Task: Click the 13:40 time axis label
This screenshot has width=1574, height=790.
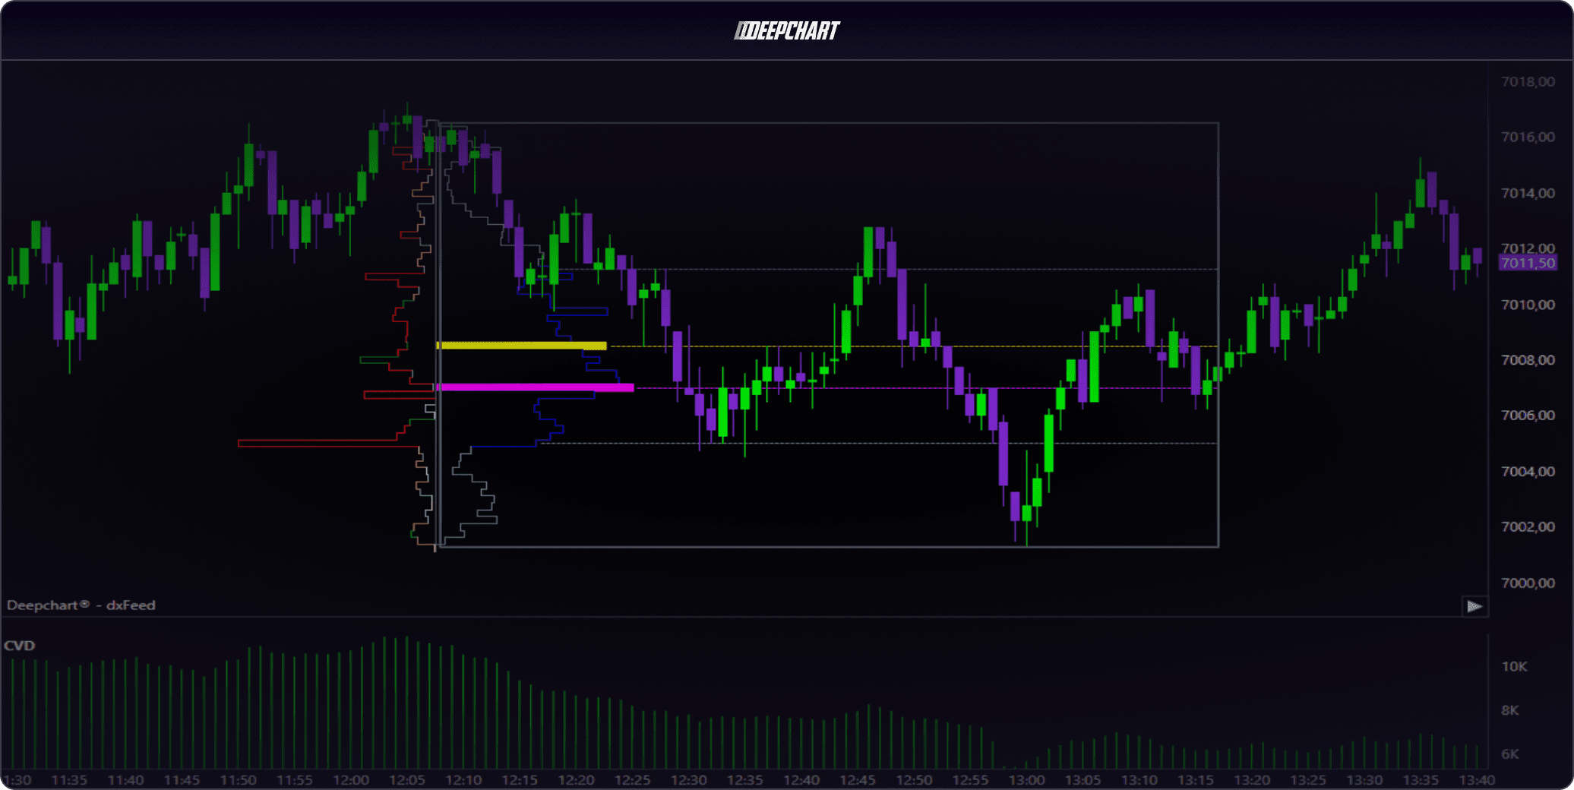Action: tap(1477, 780)
